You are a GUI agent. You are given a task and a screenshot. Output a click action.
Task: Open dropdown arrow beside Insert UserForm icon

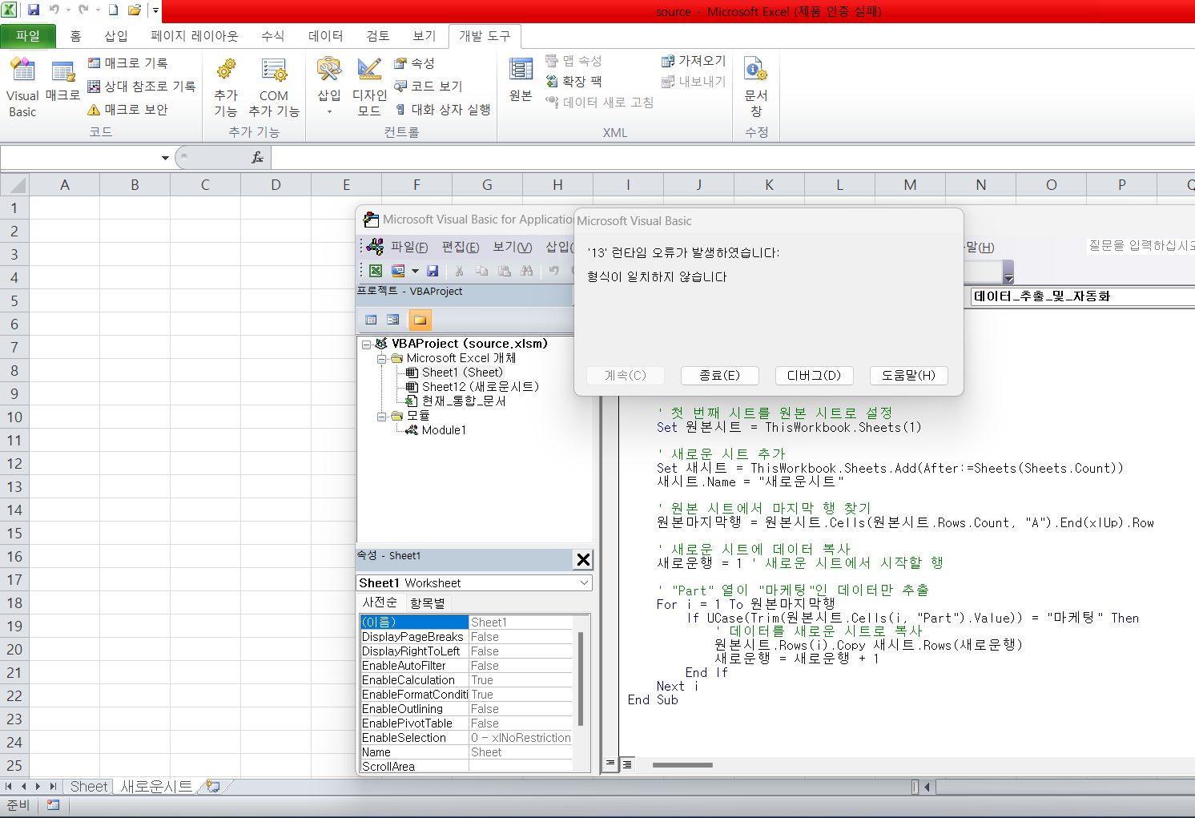415,271
